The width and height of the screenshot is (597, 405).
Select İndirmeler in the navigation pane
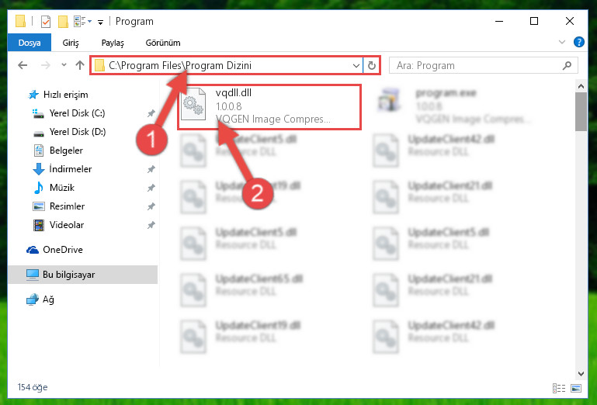pyautogui.click(x=71, y=168)
